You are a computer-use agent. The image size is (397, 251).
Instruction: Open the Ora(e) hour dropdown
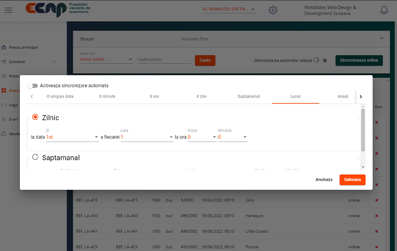[202, 137]
